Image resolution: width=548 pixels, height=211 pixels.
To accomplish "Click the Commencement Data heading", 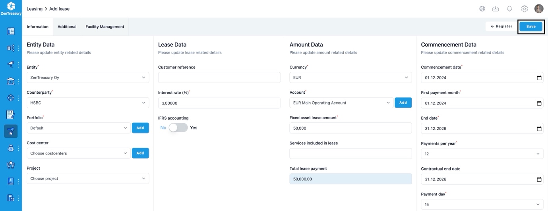I will (449, 45).
